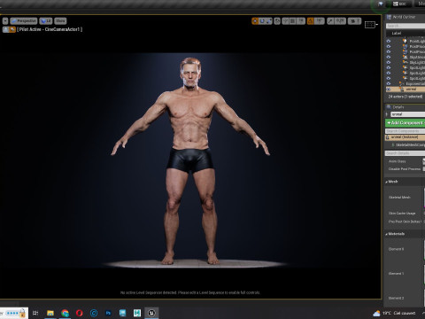Select the Translate transform tool
The width and height of the screenshot is (425, 319).
(x=255, y=21)
